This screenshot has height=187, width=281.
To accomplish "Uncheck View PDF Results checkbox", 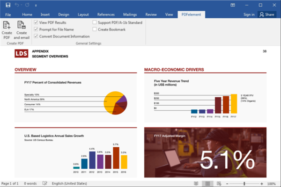I will (x=36, y=22).
